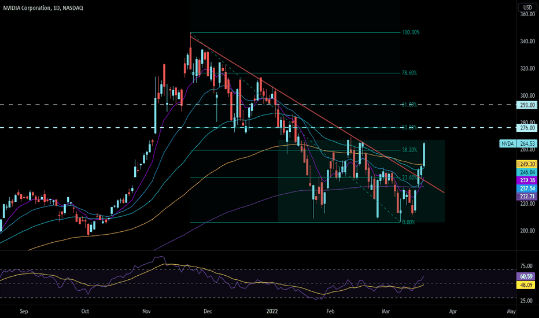Click the 2022 label on time axis
This screenshot has height=318, width=539.
[x=272, y=311]
